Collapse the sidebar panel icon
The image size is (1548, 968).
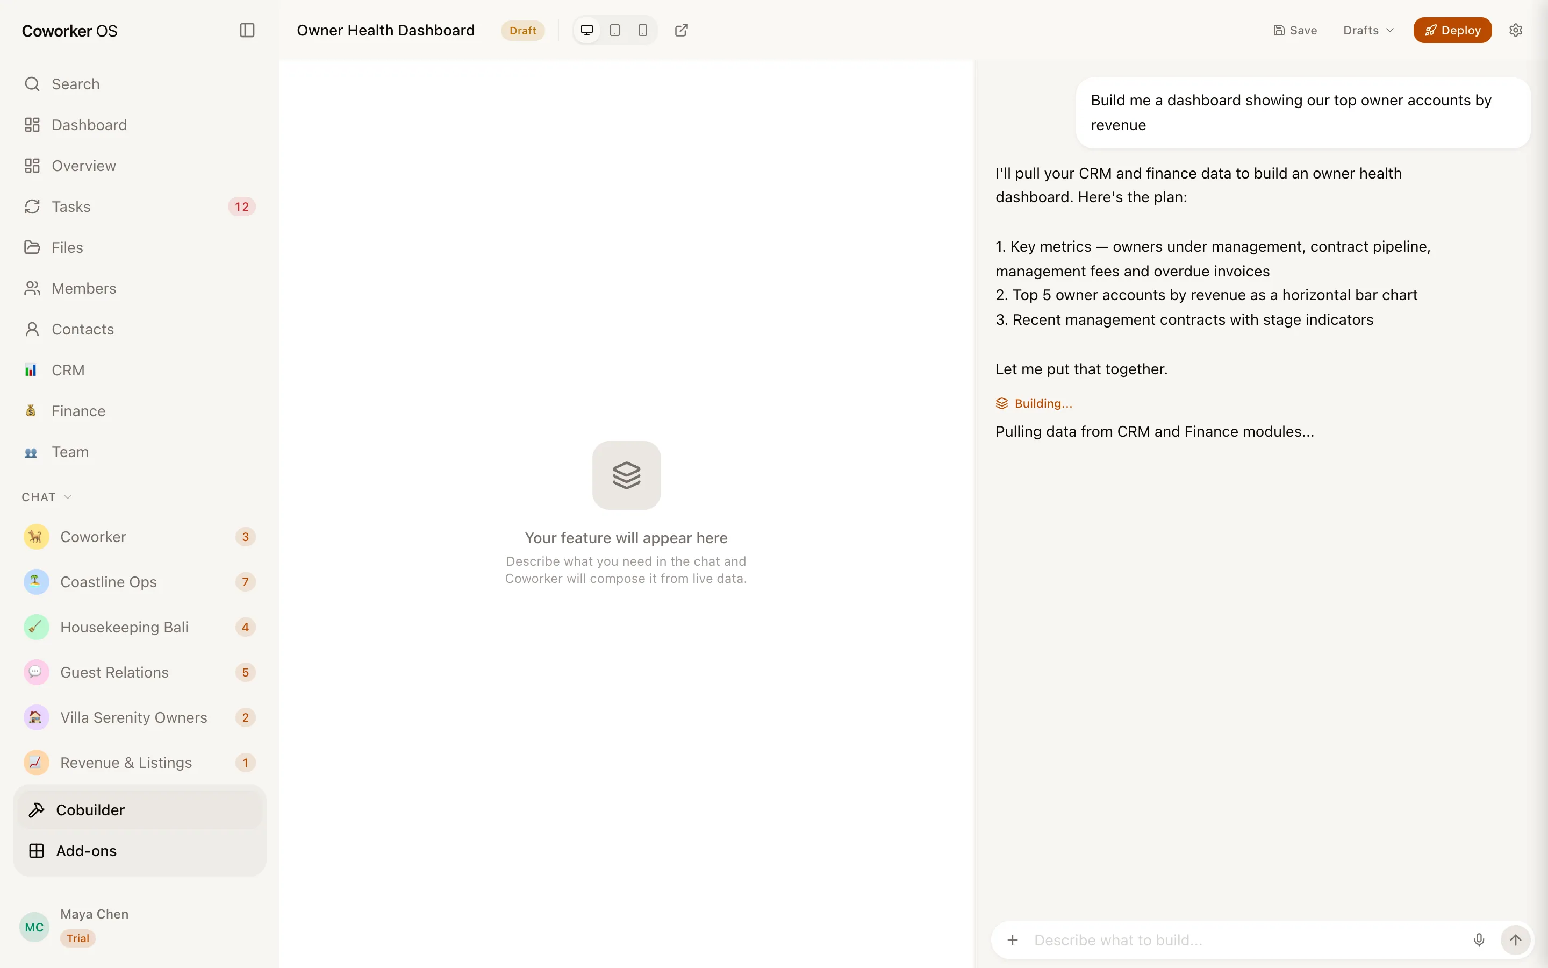pyautogui.click(x=247, y=30)
